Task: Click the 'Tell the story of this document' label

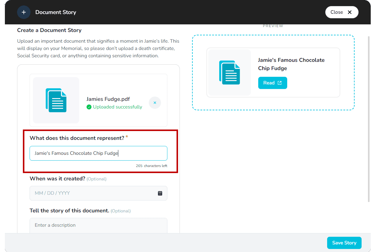Action: [69, 211]
